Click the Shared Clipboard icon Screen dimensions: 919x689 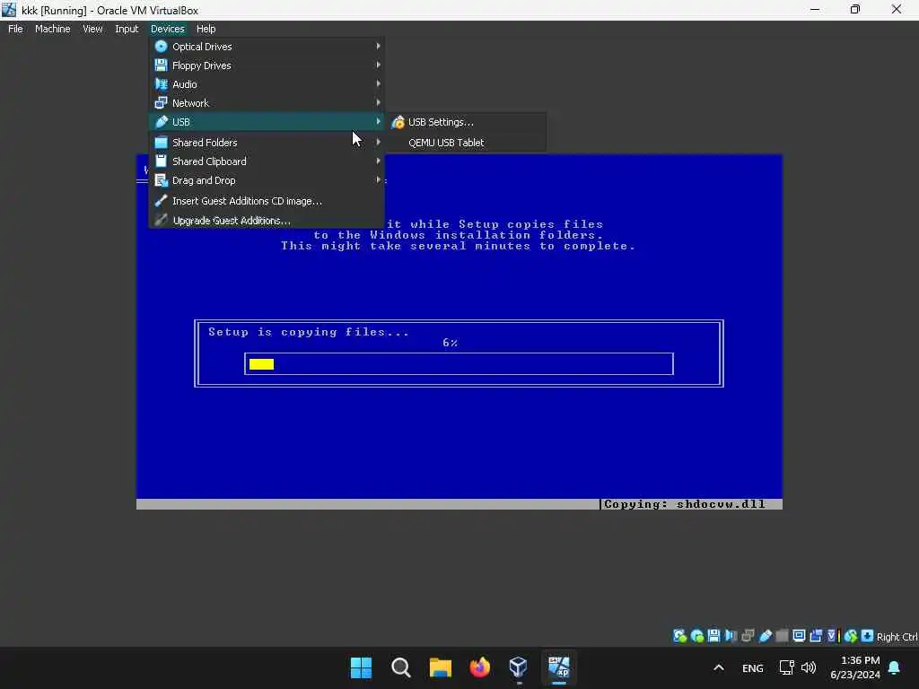(162, 161)
